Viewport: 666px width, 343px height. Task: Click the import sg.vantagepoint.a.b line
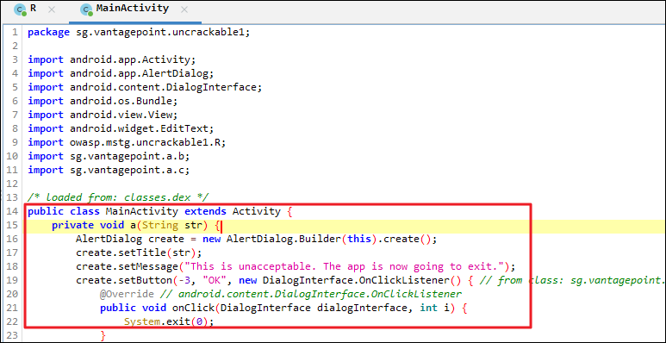[109, 156]
